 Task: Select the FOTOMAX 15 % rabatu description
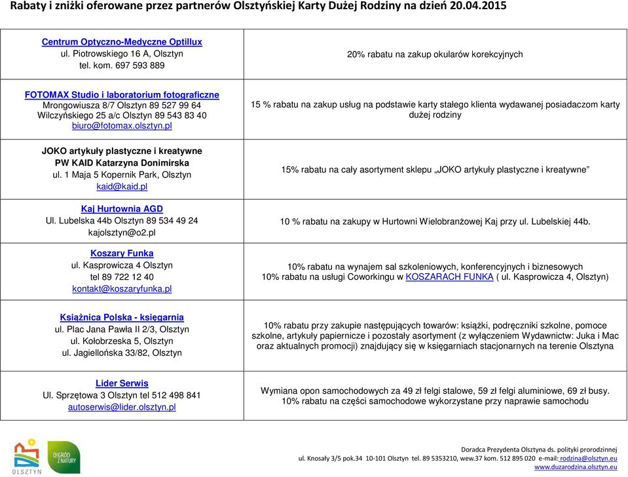pyautogui.click(x=435, y=110)
